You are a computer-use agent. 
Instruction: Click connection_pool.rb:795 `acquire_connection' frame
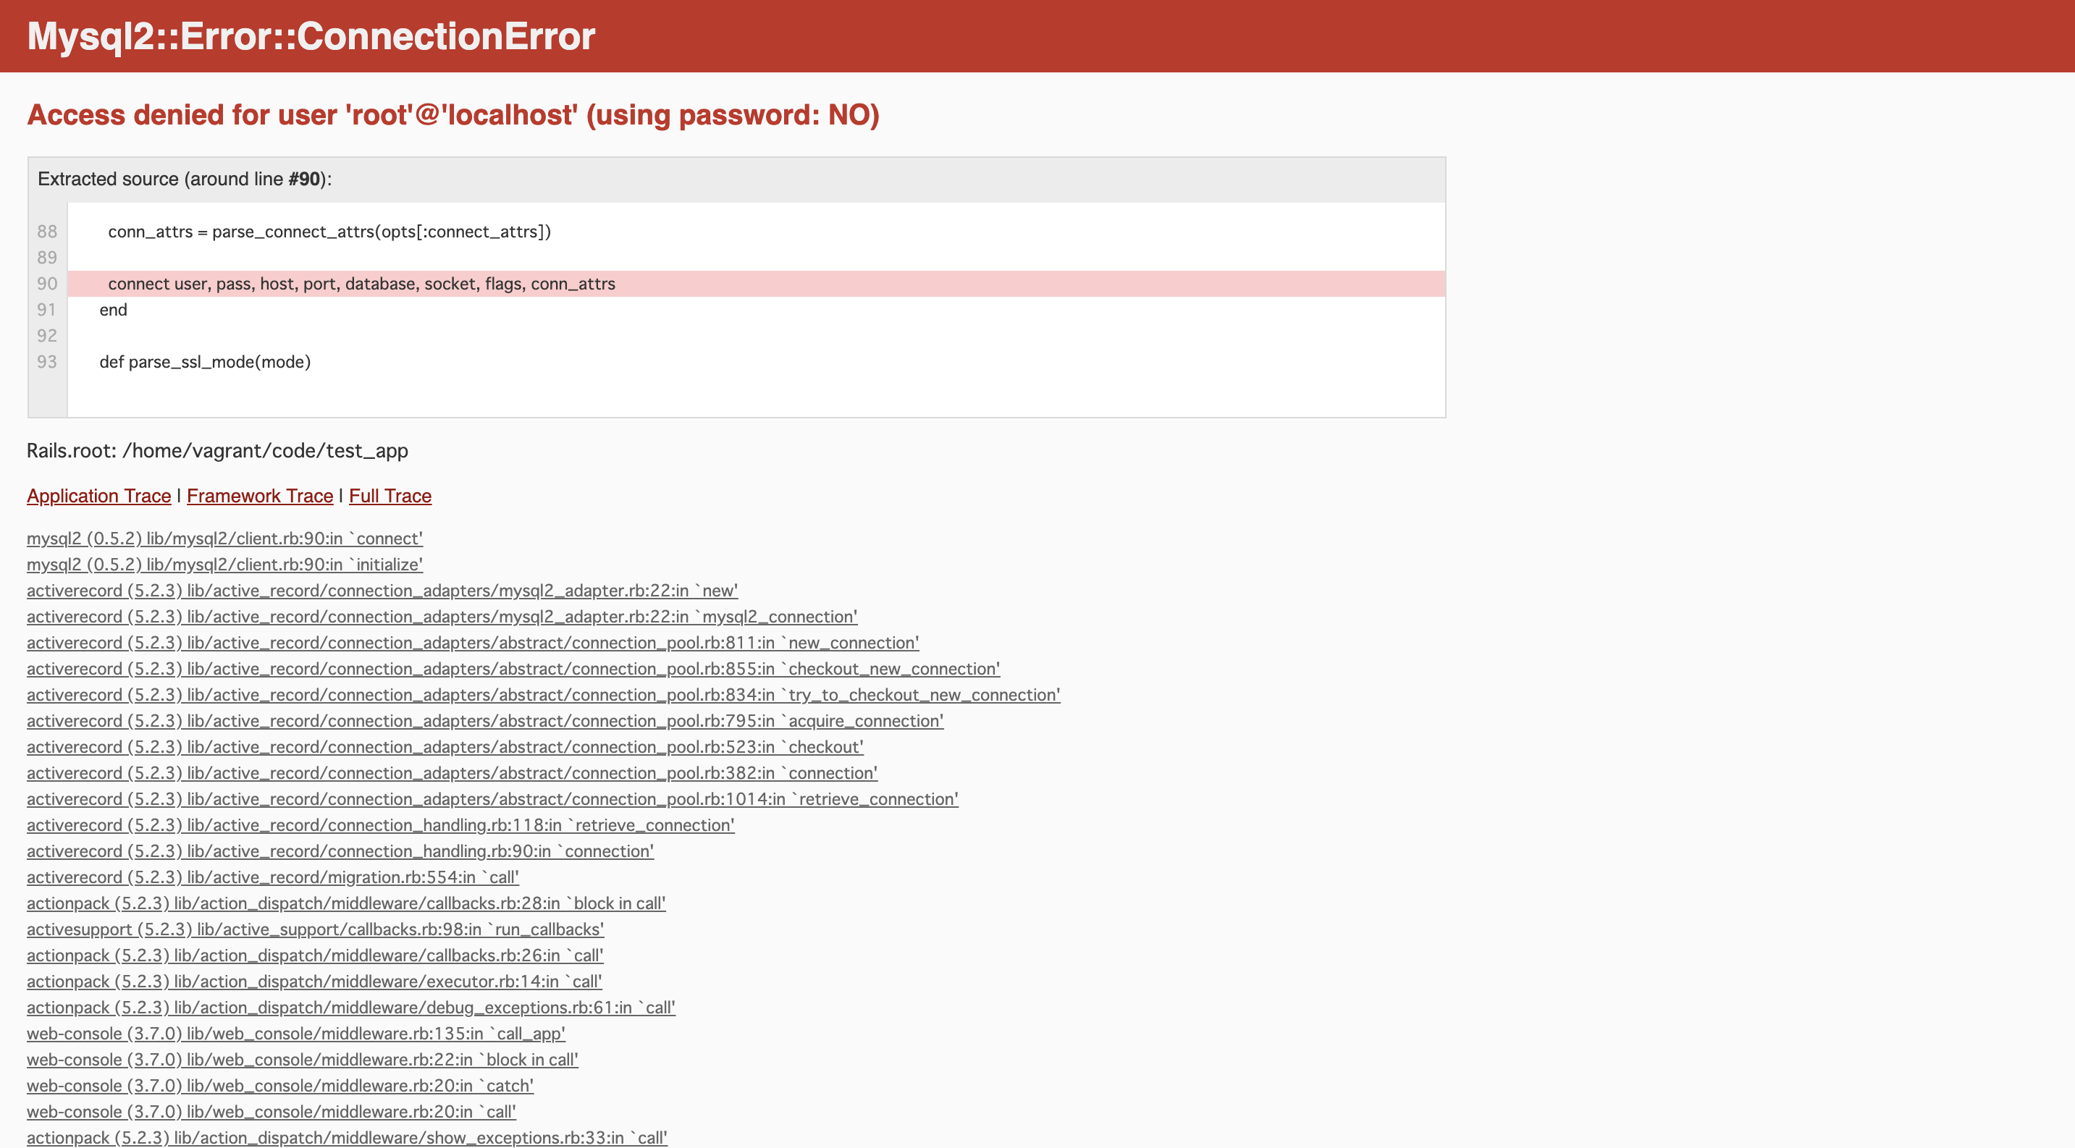coord(484,722)
